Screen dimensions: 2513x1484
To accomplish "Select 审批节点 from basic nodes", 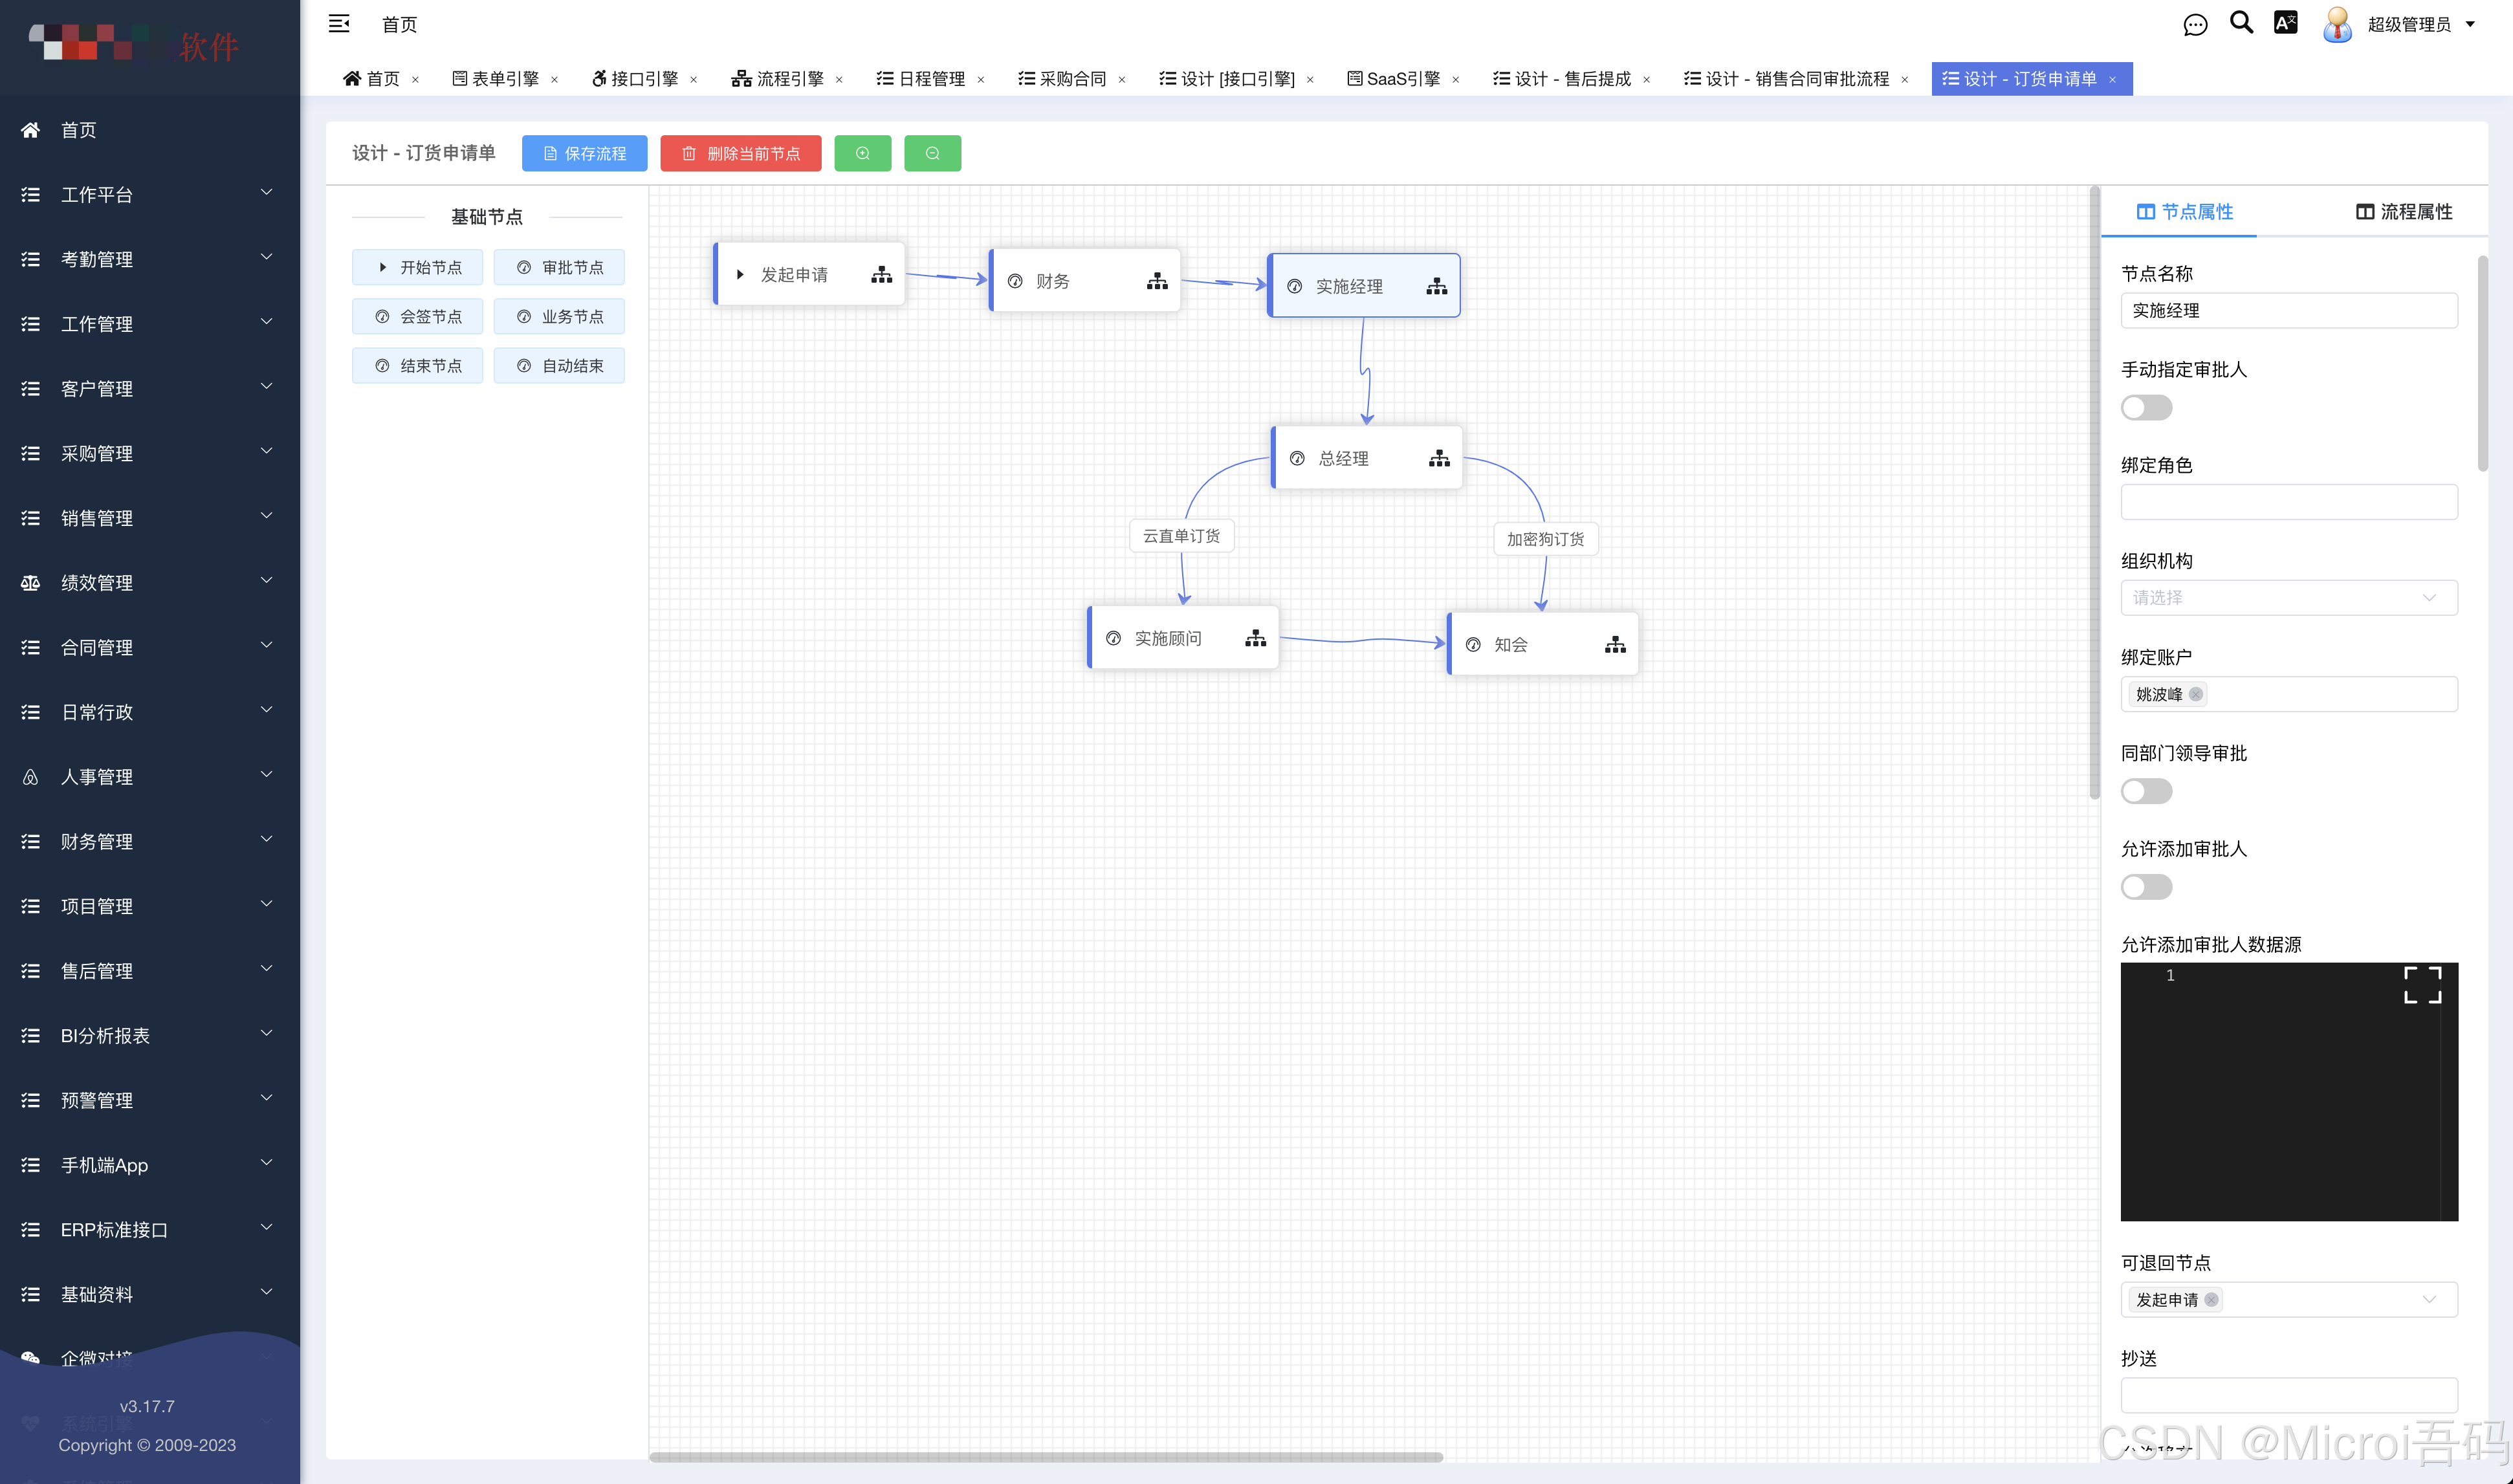I will pos(559,267).
